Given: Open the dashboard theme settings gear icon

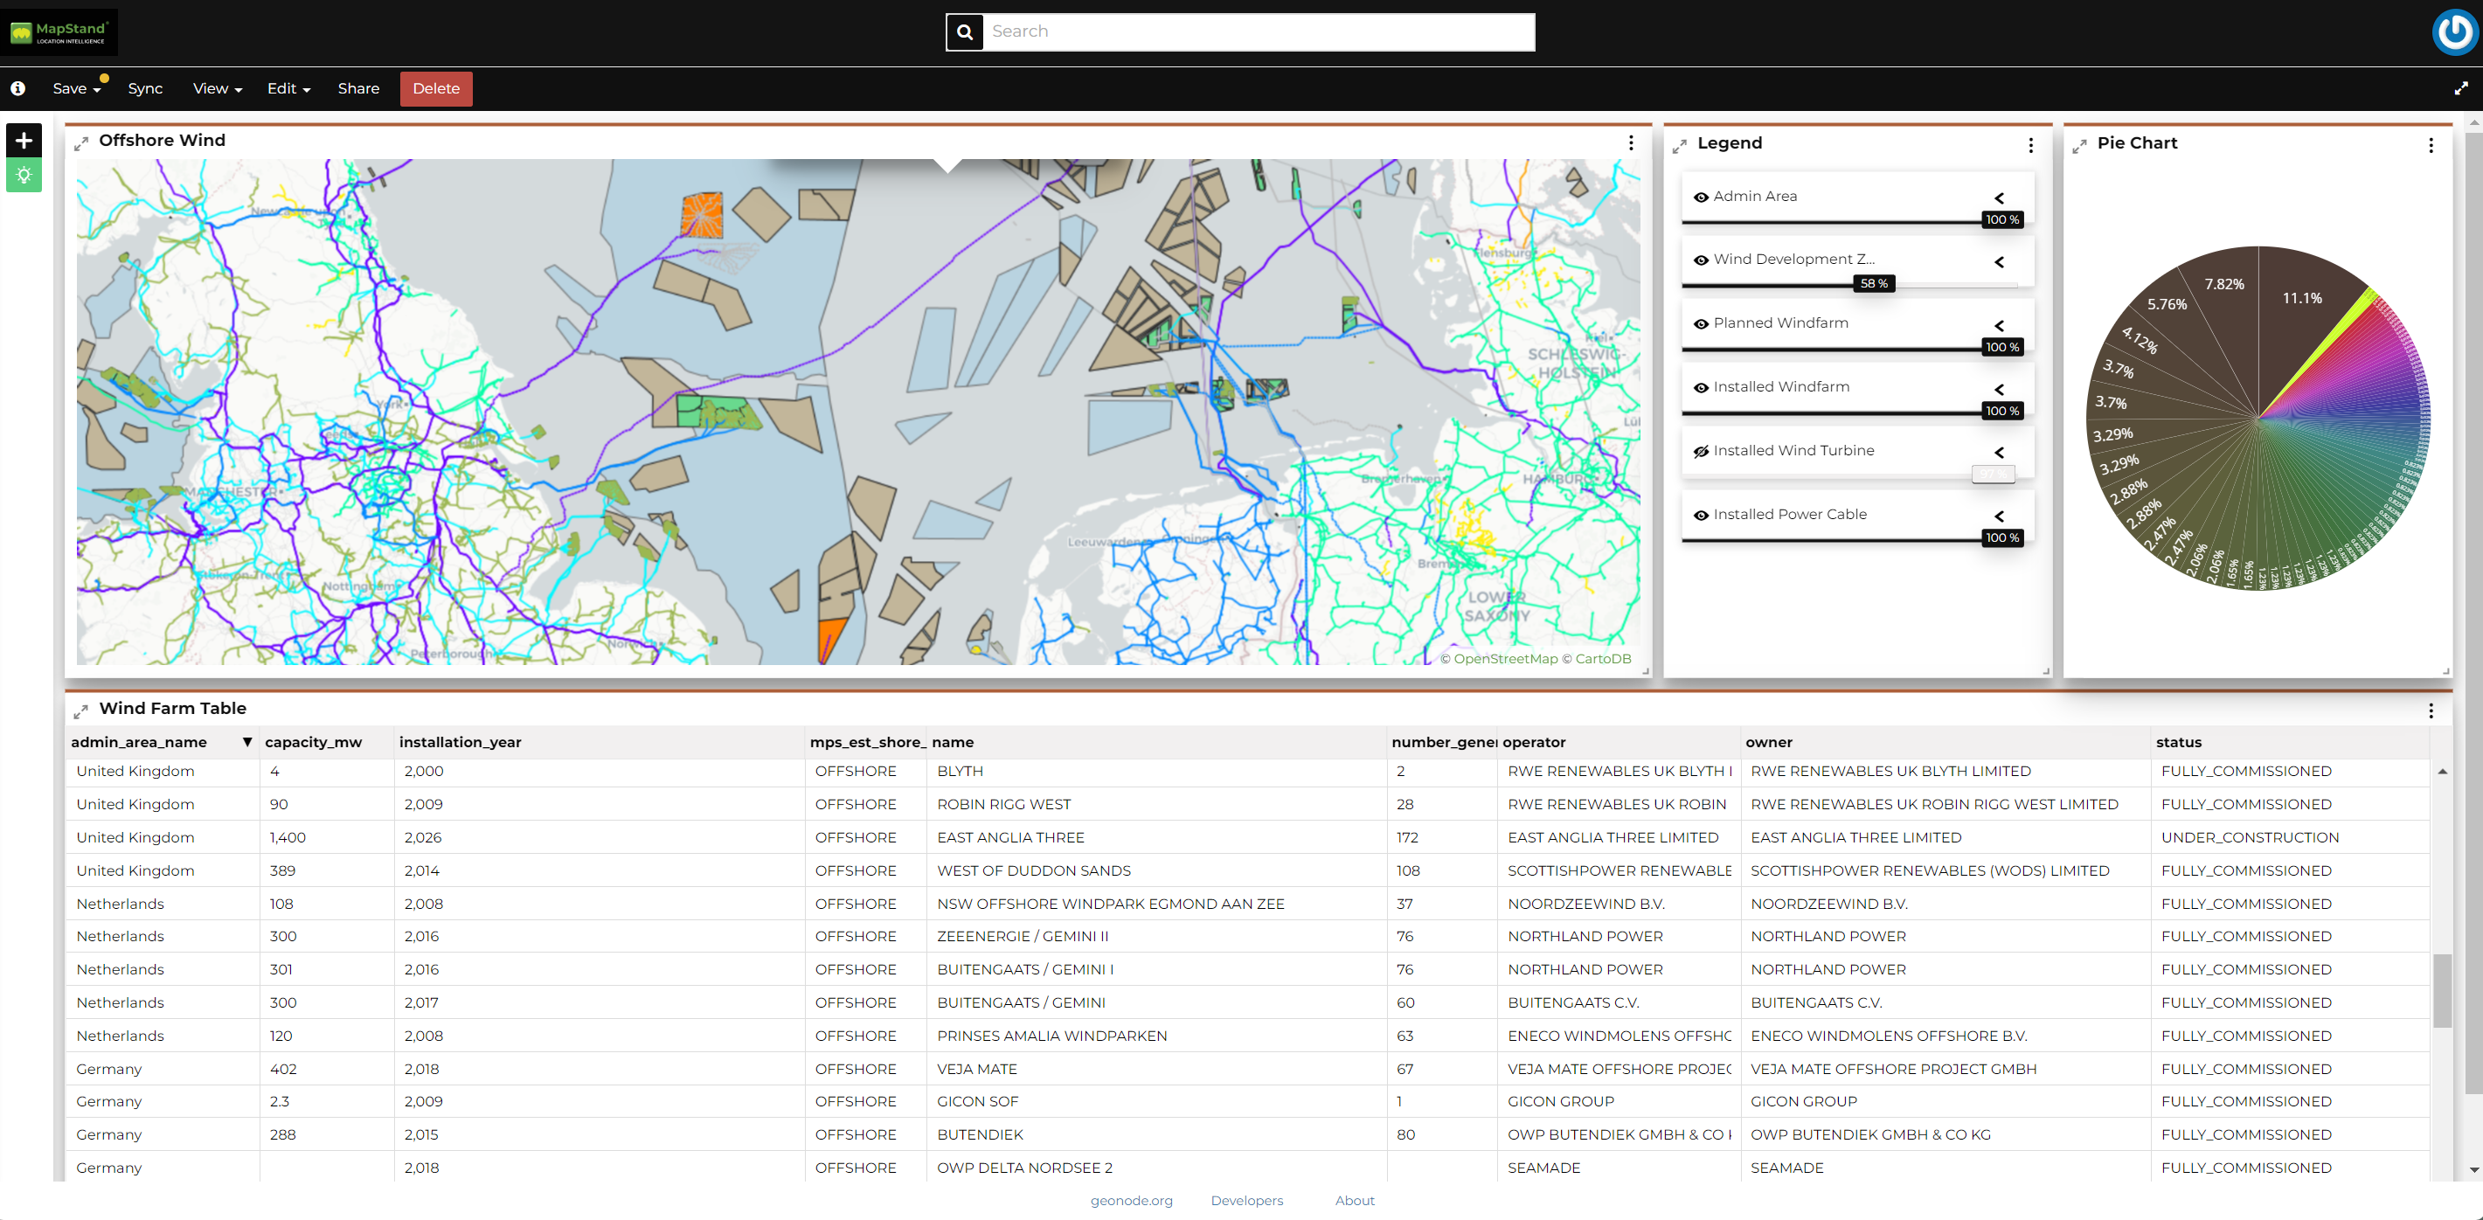Looking at the screenshot, I should pos(23,175).
